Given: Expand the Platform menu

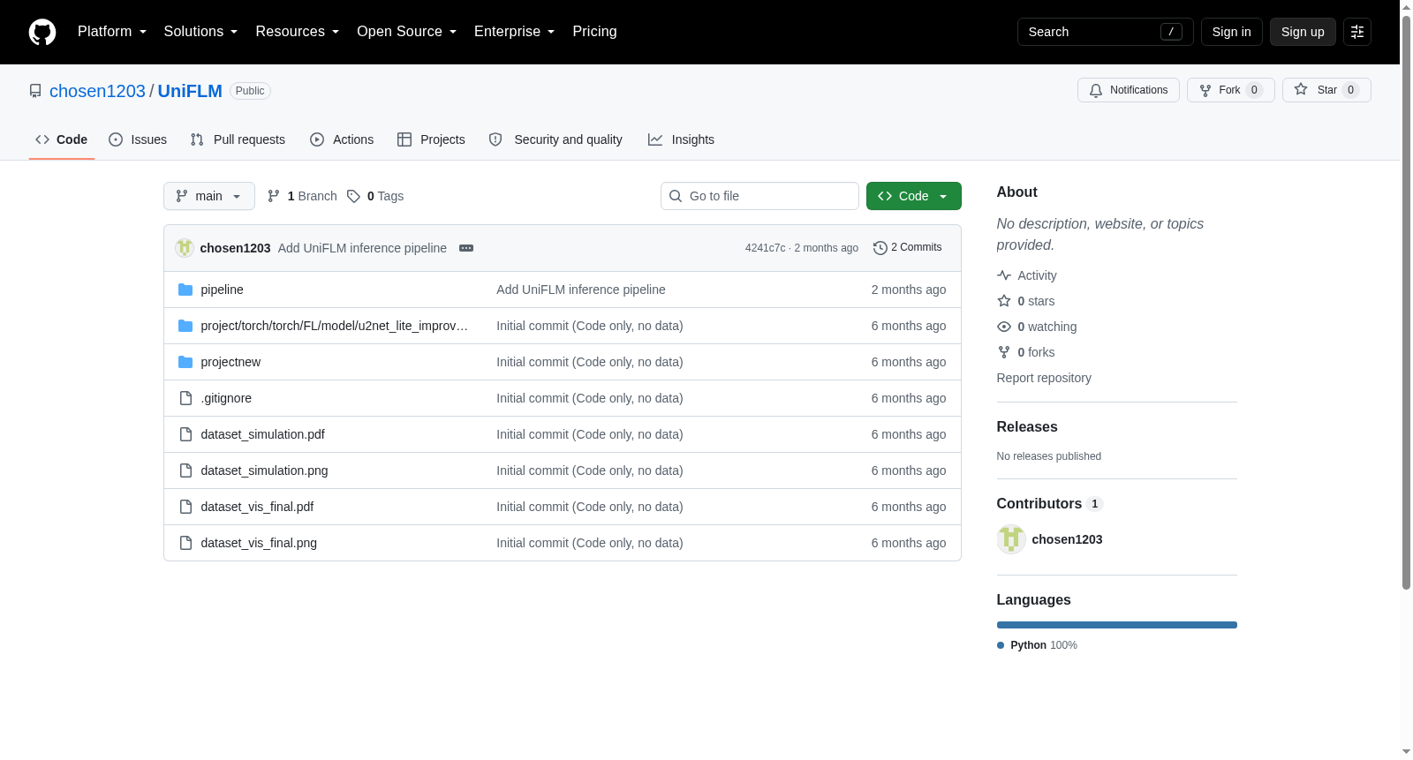Looking at the screenshot, I should tap(112, 32).
